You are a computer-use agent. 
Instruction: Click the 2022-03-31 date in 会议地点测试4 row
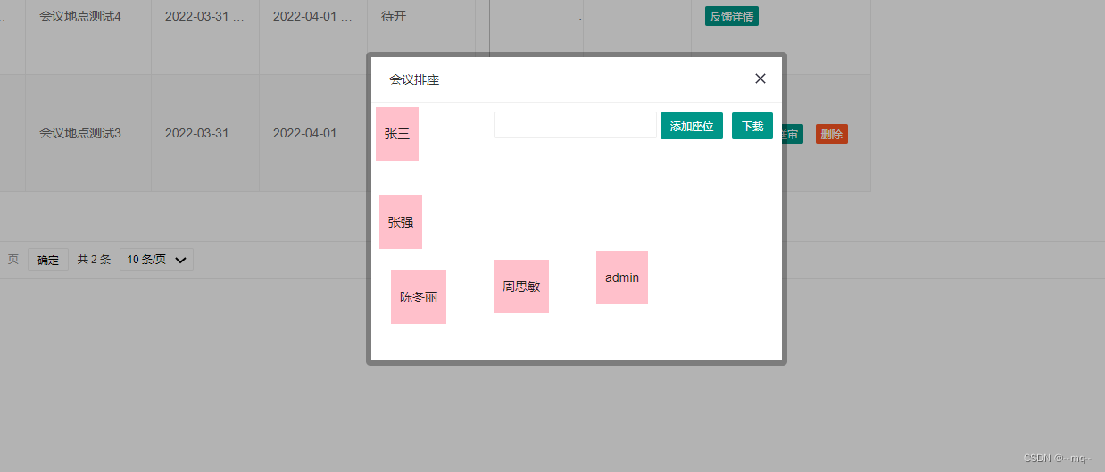click(x=204, y=16)
